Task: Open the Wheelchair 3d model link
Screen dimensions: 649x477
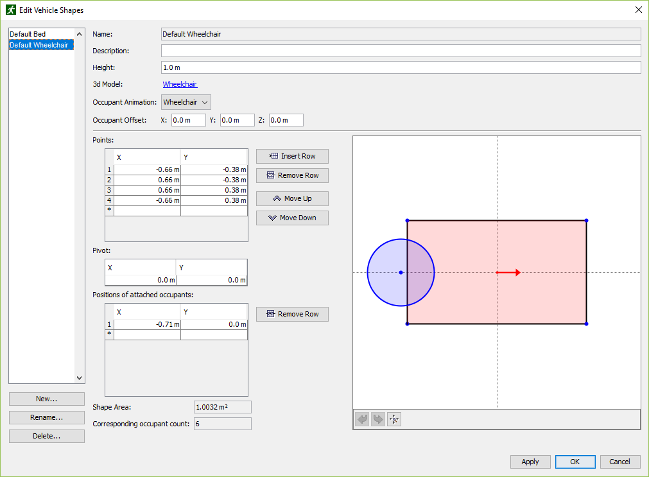Action: pyautogui.click(x=180, y=84)
